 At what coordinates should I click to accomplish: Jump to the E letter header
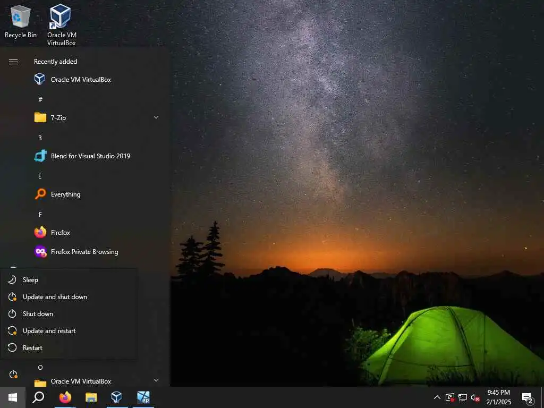coord(40,176)
